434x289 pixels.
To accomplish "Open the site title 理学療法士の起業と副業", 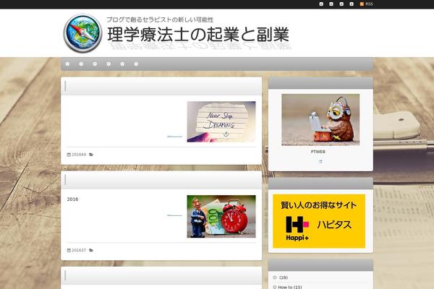I will (x=198, y=35).
